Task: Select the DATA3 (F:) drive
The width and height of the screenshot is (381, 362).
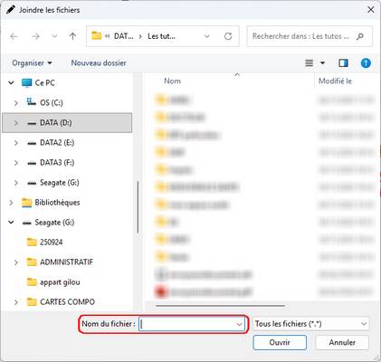Action: (x=57, y=163)
